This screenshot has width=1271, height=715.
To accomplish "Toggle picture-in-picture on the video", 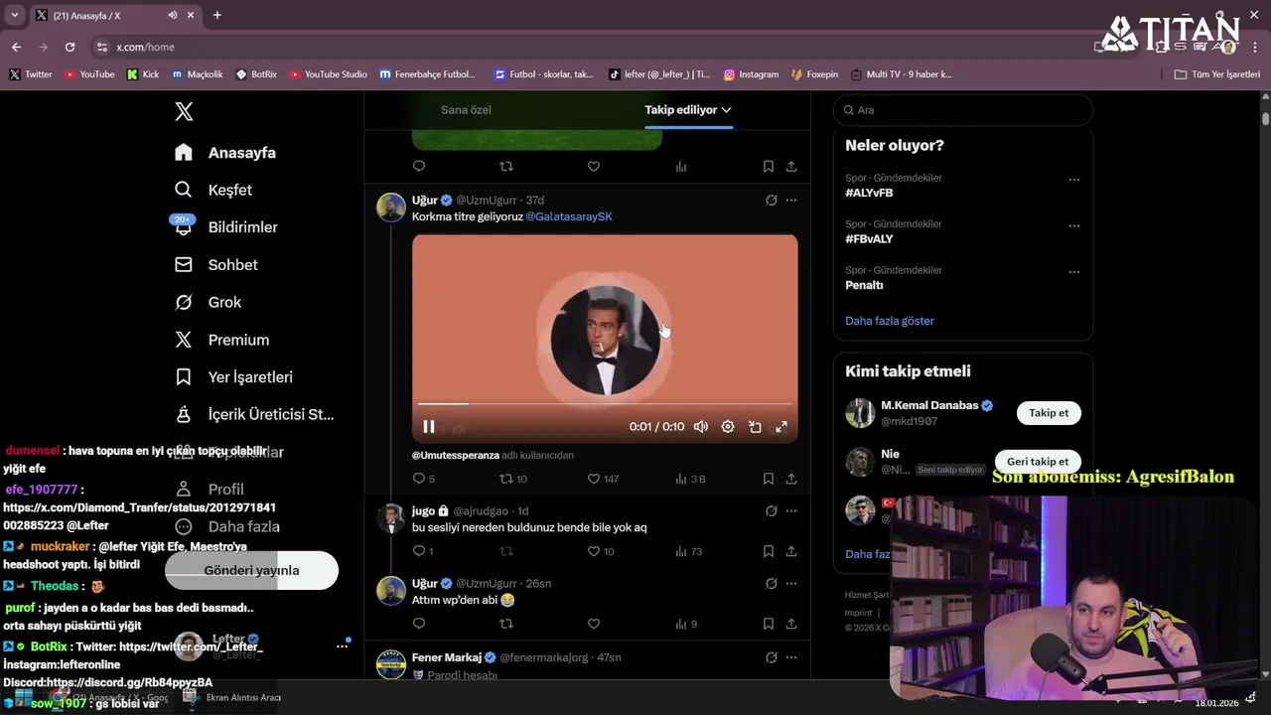I will point(755,427).
